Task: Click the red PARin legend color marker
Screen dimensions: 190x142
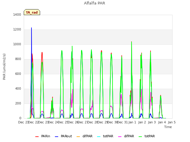Action: pyautogui.click(x=37, y=137)
